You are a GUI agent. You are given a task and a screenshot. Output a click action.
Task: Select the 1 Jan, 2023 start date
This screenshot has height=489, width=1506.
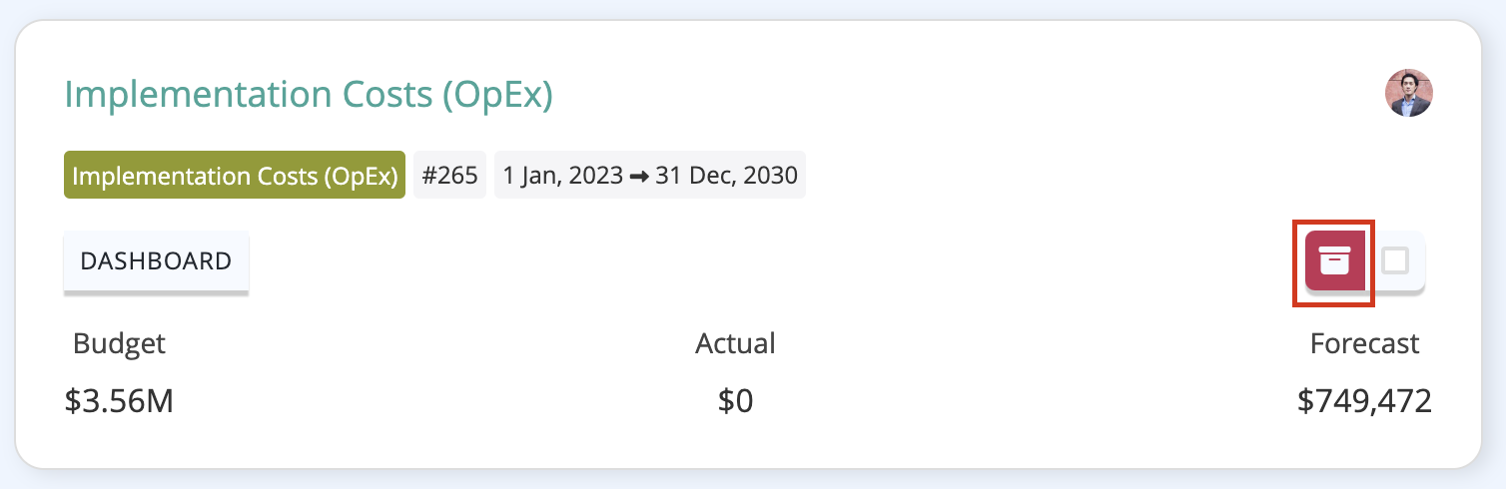click(562, 177)
